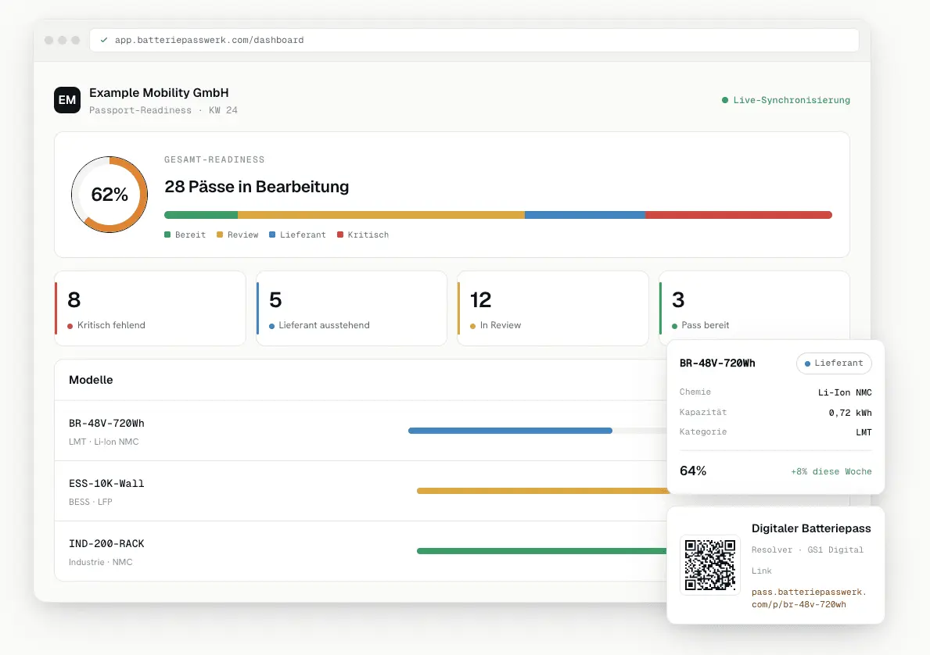
Task: Click the EM company logo badge
Action: pos(67,99)
